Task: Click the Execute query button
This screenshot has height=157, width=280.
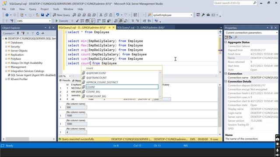Action: [x=62, y=21]
